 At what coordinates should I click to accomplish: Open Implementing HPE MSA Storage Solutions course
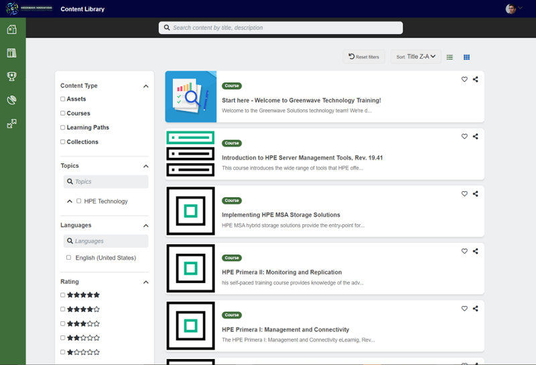tap(281, 215)
